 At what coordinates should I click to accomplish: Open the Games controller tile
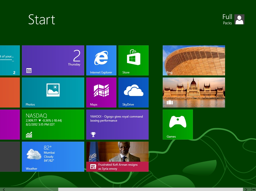pyautogui.click(x=178, y=125)
